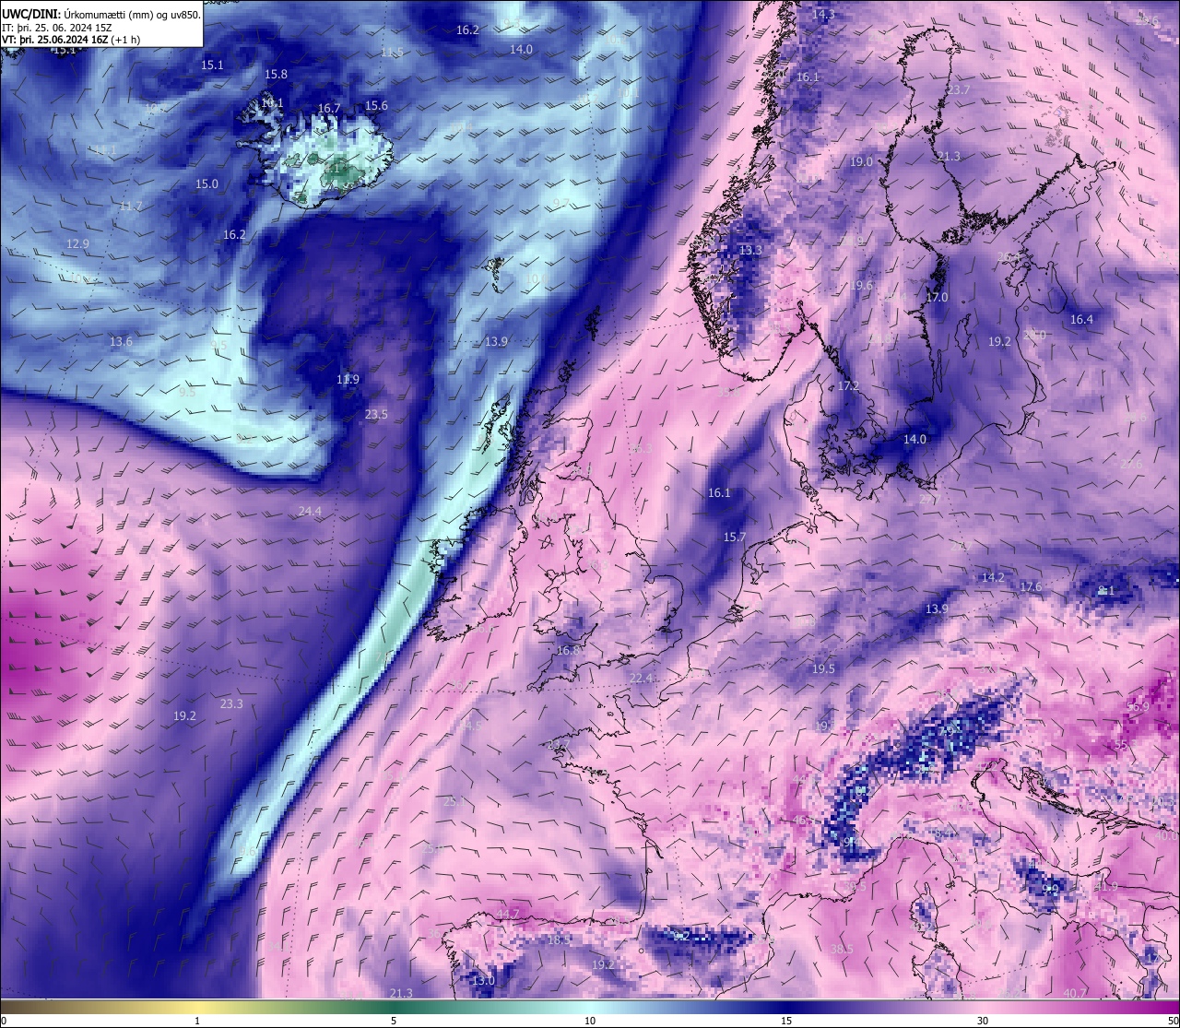Click the 17.0 value label
Viewport: 1180px width, 1028px height.
pyautogui.click(x=937, y=297)
